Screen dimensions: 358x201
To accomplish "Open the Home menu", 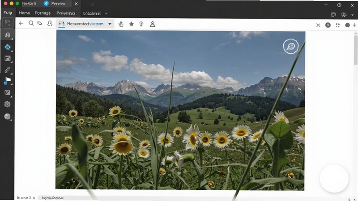I will pos(24,13).
